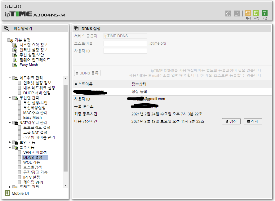The width and height of the screenshot is (275, 201).
Task: Click the 저장 save icon
Action: click(x=256, y=13)
